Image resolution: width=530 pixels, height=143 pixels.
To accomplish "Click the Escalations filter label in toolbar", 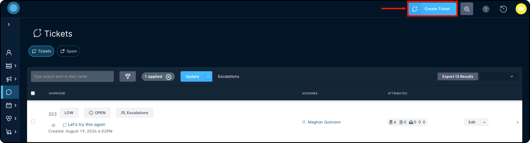I will 229,76.
